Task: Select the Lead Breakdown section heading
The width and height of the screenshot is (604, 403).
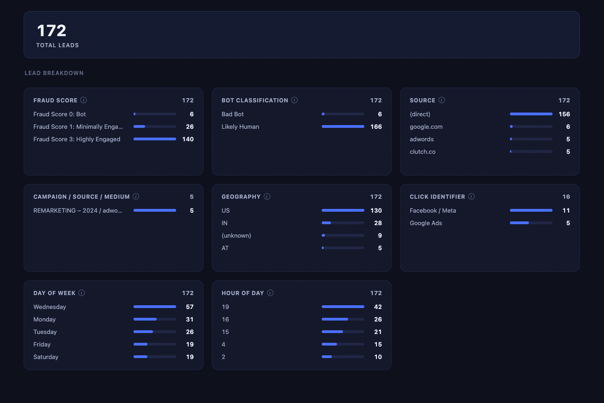Action: coord(54,73)
